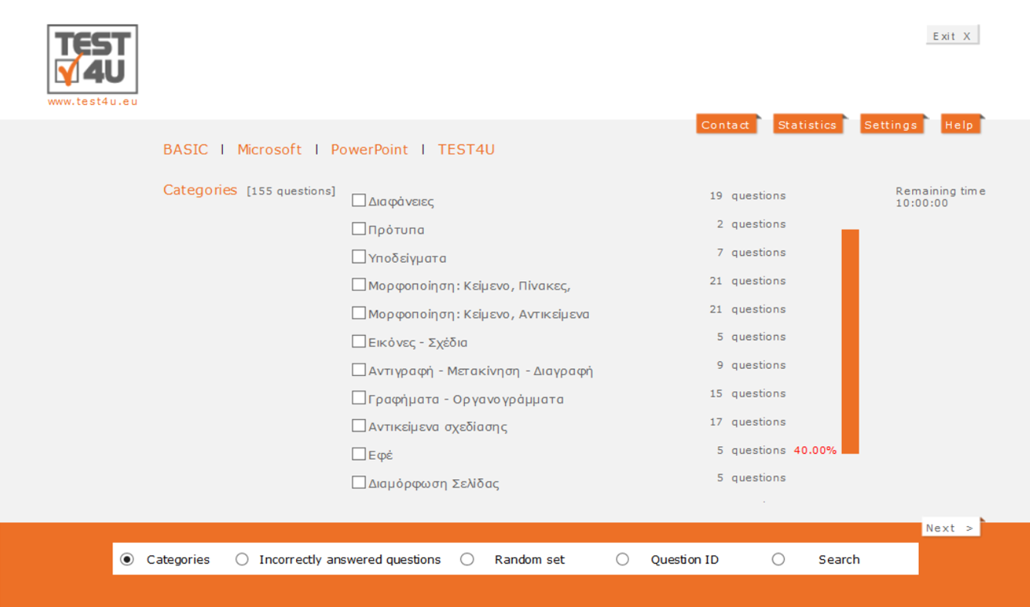Screen dimensions: 1030x607
Task: Open the Statistics panel
Action: point(808,124)
